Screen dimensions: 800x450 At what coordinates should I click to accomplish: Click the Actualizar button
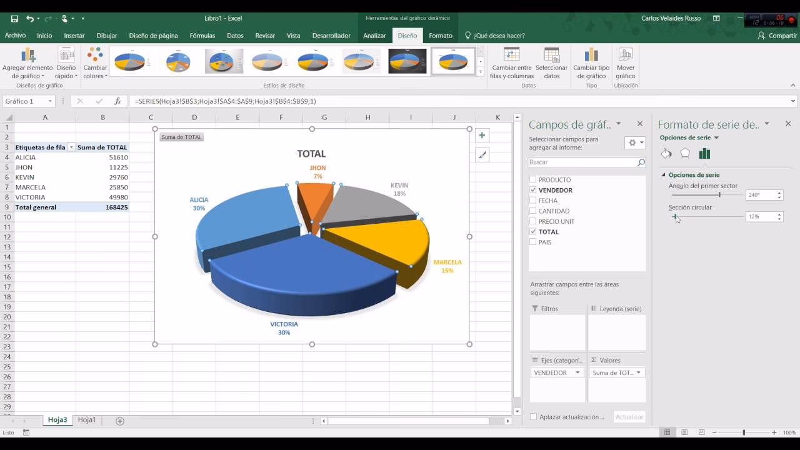[628, 416]
